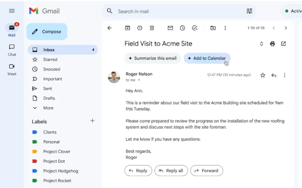Click the Add to Tasks icon
This screenshot has height=188, width=302.
tap(195, 28)
